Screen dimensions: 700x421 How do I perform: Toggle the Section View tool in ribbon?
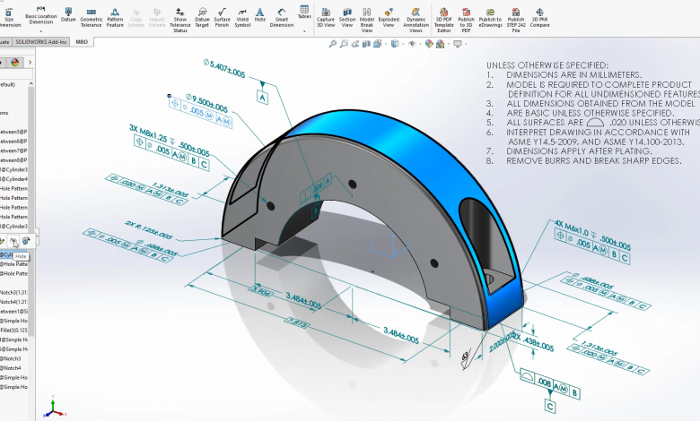click(x=347, y=18)
